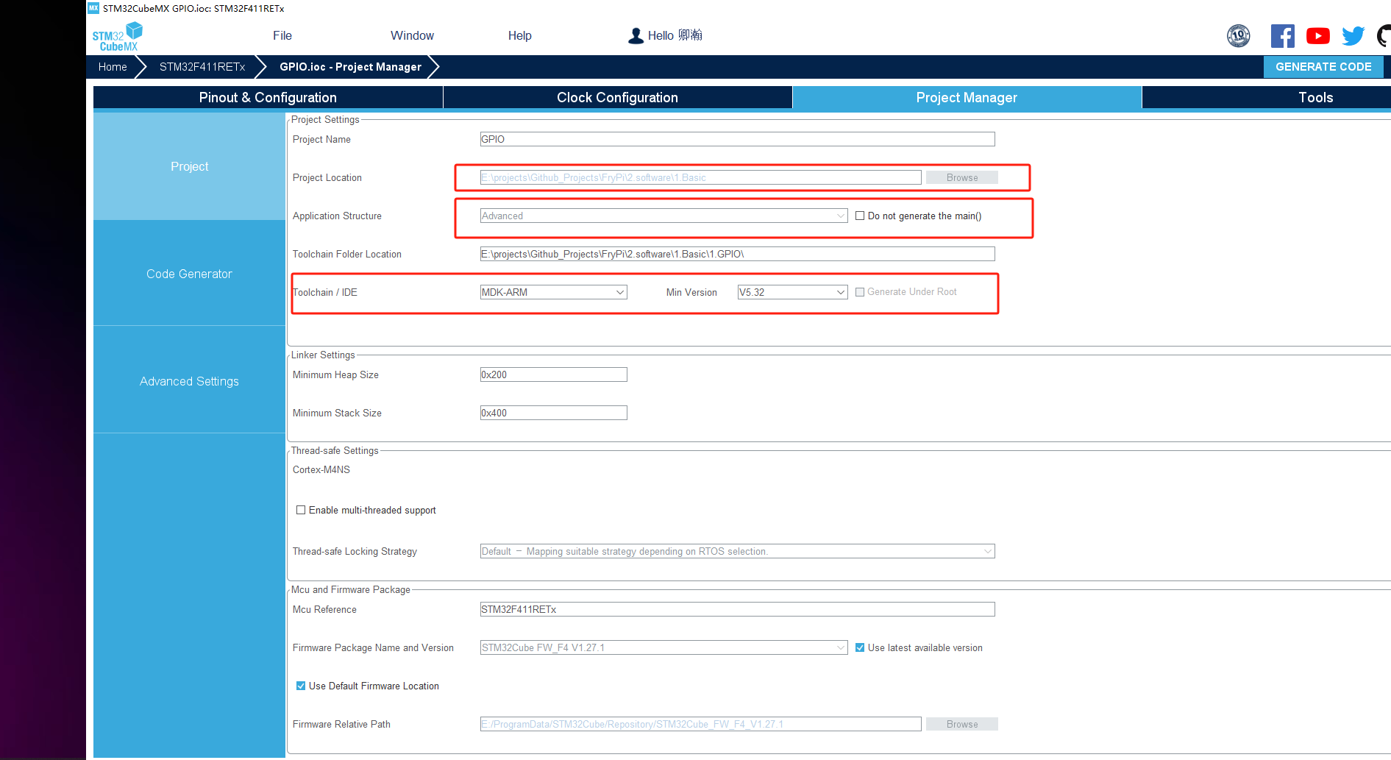Image resolution: width=1391 pixels, height=760 pixels.
Task: Uncheck 'Use Default Firmware Location' checkbox
Action: pos(301,686)
